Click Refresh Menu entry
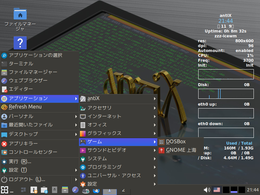Image resolution: width=260 pixels, height=195 pixels. tap(39, 107)
